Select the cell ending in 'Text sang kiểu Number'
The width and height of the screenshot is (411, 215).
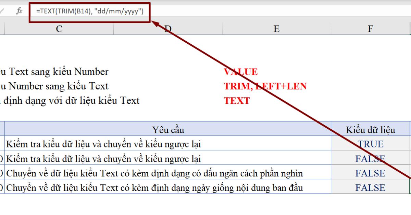click(55, 72)
